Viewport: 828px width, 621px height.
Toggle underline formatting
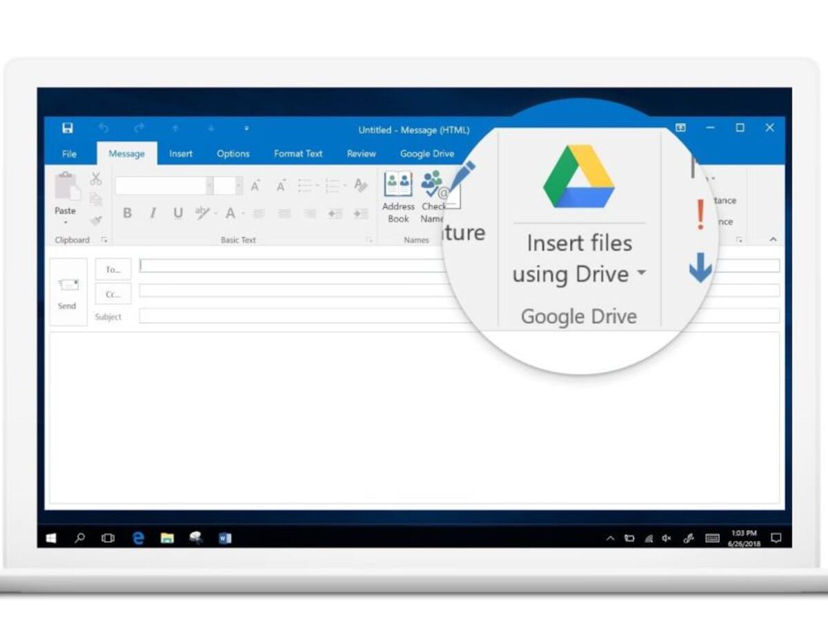click(x=177, y=213)
